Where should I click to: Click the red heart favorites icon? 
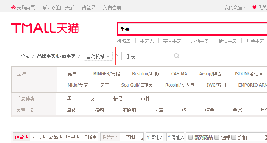(255, 7)
